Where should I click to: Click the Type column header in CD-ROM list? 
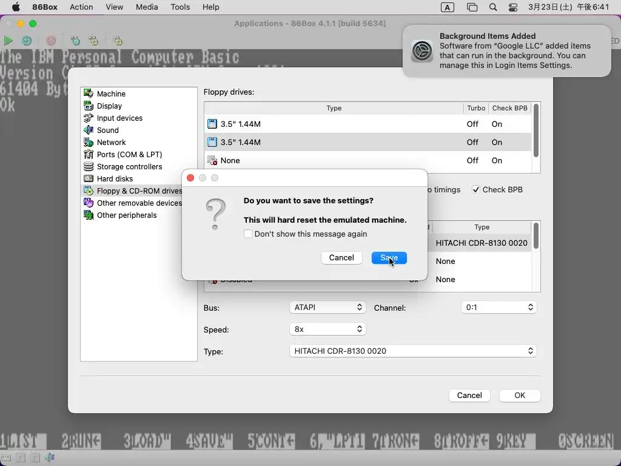pos(482,227)
